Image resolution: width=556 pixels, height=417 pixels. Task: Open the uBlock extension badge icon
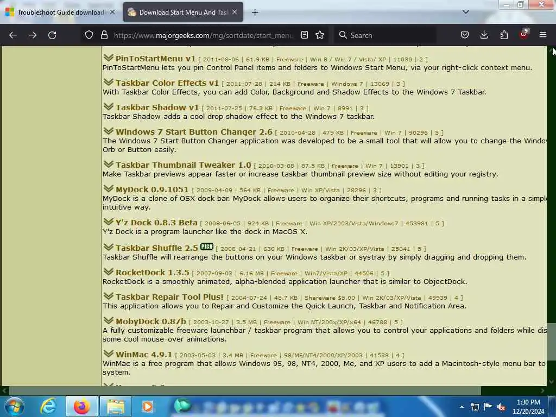(524, 34)
